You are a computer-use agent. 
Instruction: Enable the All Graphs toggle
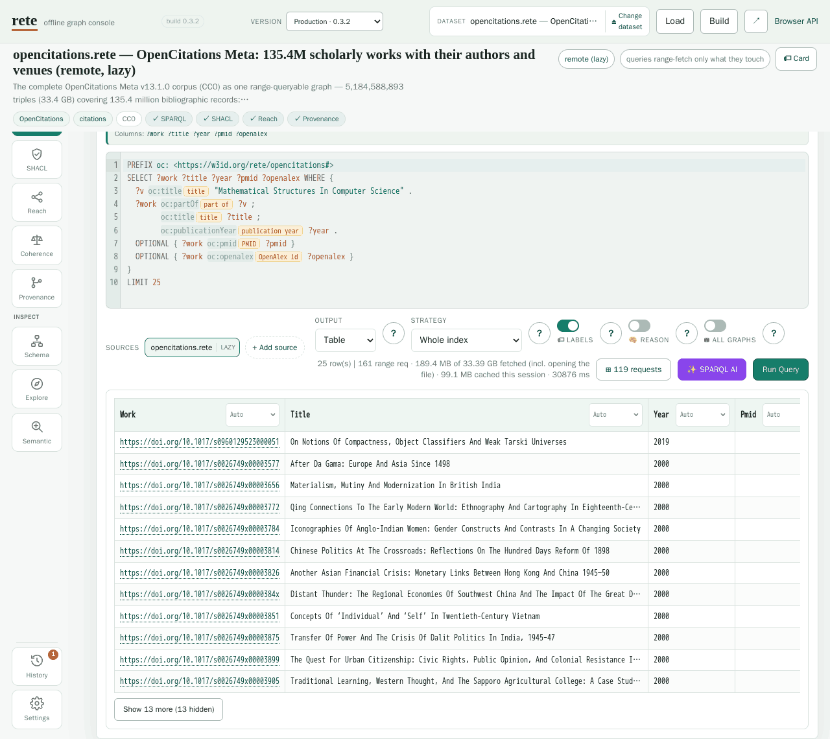pyautogui.click(x=715, y=325)
